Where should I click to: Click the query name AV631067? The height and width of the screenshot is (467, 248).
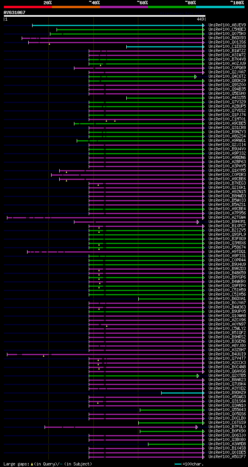pos(15,12)
